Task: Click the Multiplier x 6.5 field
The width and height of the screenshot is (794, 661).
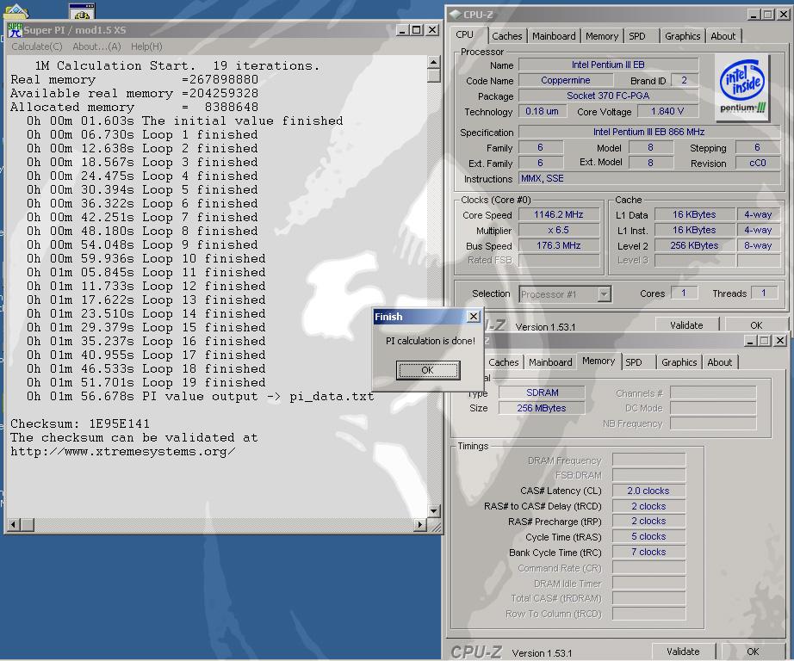Action: click(559, 231)
